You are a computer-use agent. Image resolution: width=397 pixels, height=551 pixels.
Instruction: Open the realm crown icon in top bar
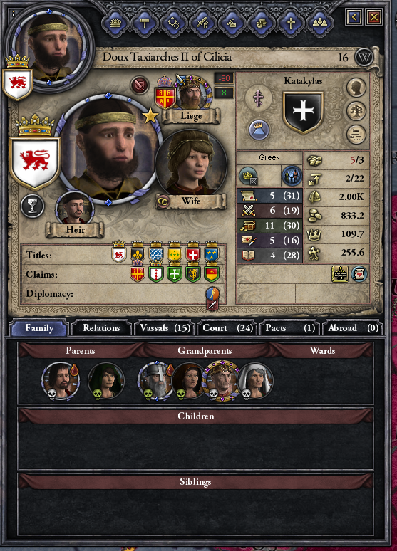[115, 23]
